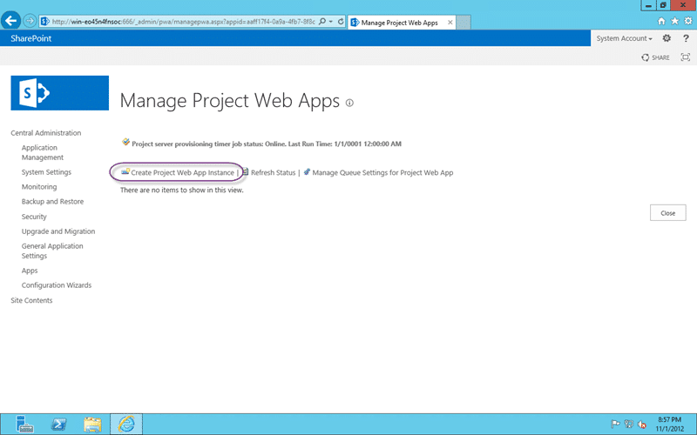
Task: Close the Manage Project Web Apps tab
Action: click(450, 23)
